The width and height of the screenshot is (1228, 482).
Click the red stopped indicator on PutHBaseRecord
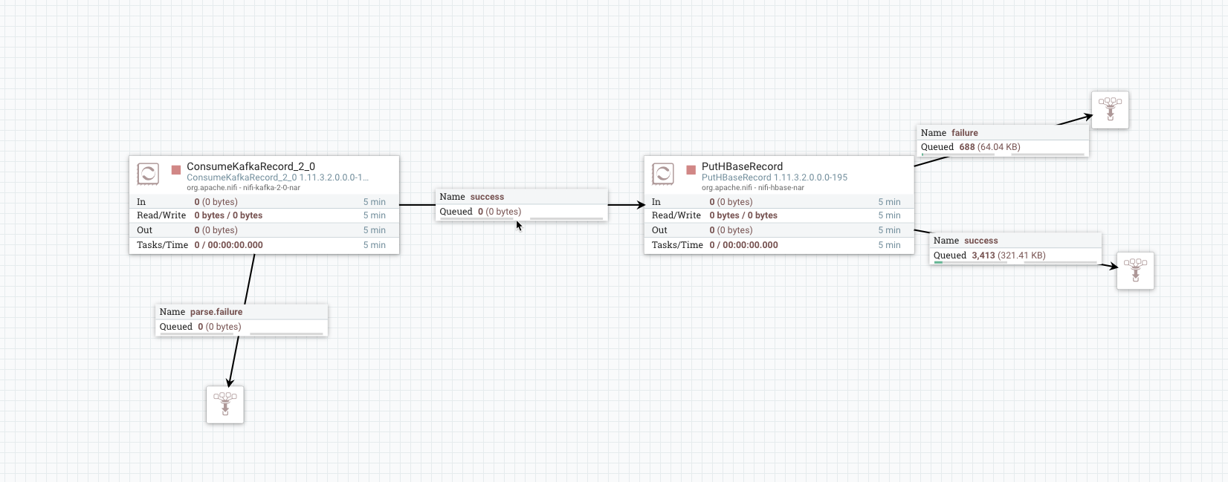pyautogui.click(x=691, y=170)
